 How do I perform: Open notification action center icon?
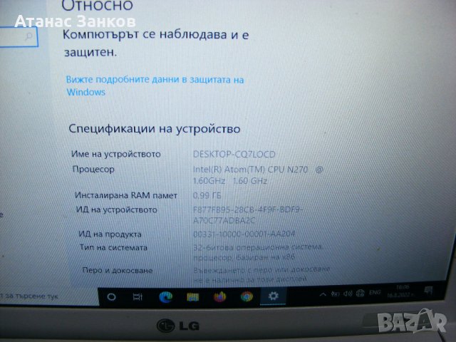click(428, 290)
